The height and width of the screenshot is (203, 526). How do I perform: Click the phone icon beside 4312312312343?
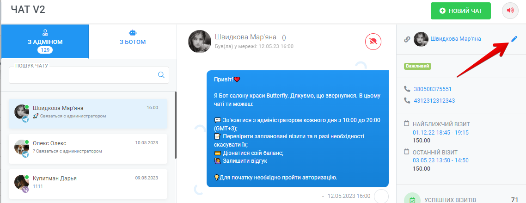click(x=407, y=100)
